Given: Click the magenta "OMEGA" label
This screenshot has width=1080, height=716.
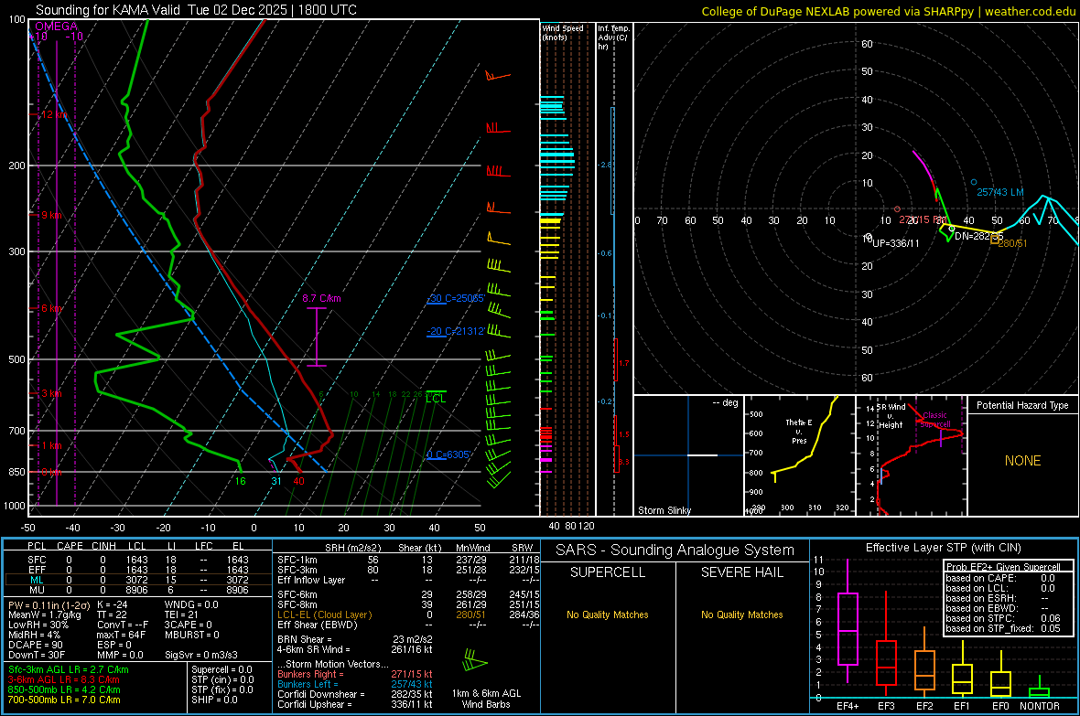Looking at the screenshot, I should (57, 27).
